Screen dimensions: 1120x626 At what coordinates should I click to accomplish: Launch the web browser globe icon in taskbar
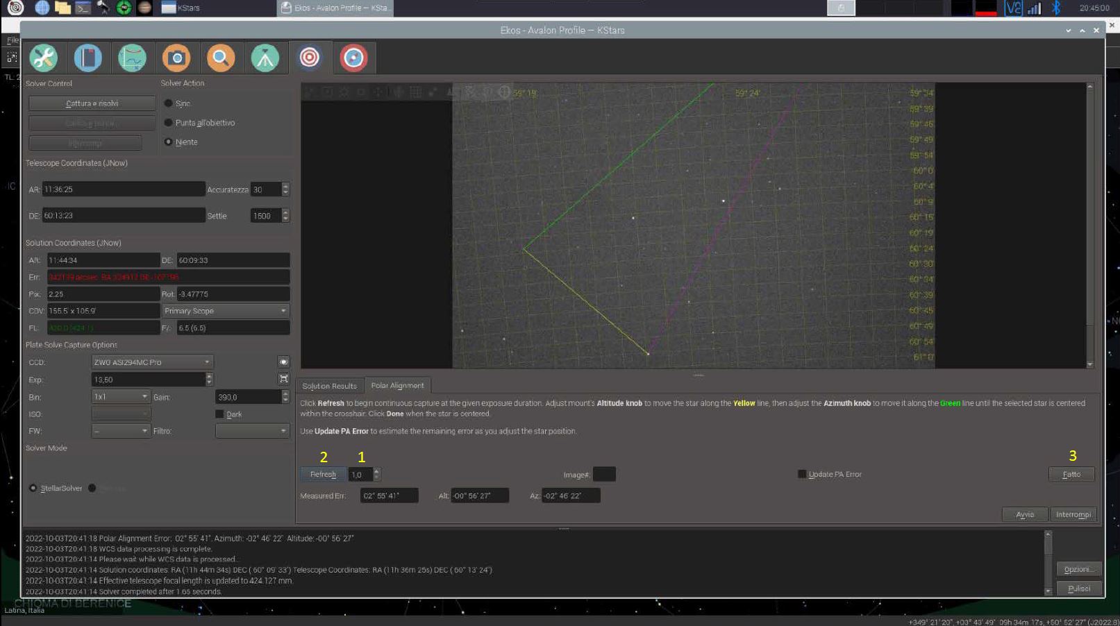(x=42, y=8)
